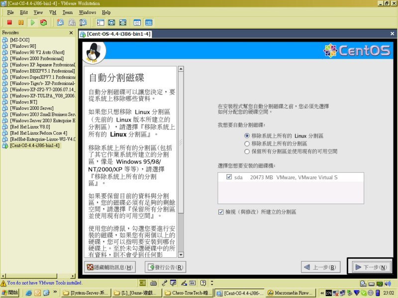
Task: Open the Snapshot Manager toolbar icon
Action: (83, 22)
